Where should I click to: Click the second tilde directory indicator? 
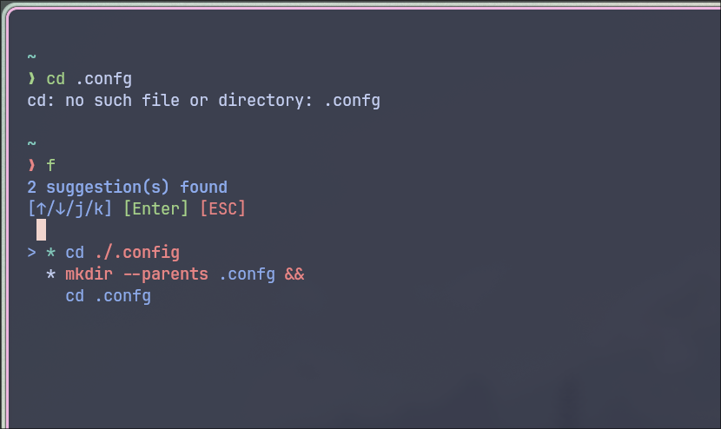32,143
